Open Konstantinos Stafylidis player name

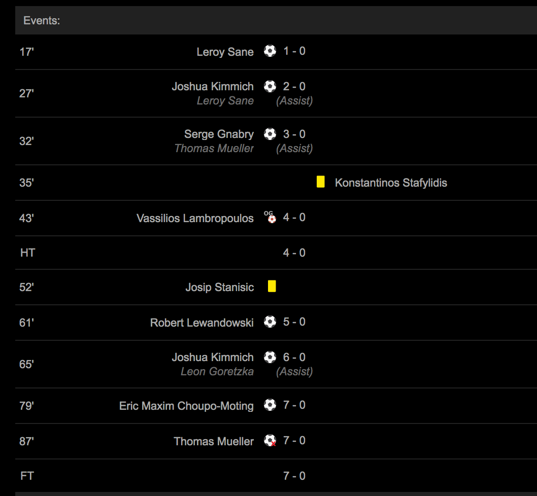click(x=391, y=183)
